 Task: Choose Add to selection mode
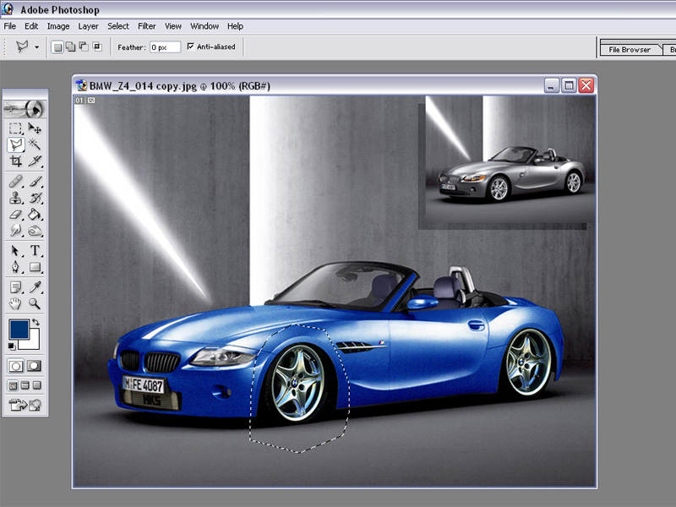click(x=70, y=47)
